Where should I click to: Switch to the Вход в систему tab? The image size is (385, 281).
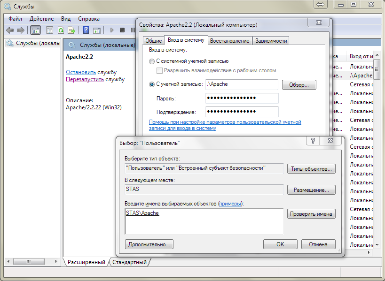coord(186,40)
